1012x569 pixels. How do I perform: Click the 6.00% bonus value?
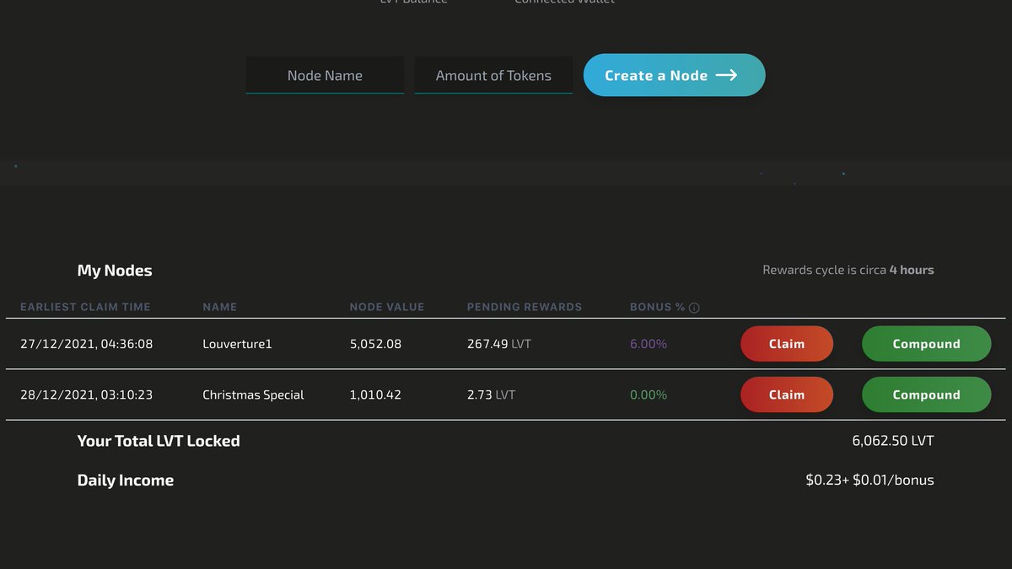click(649, 344)
